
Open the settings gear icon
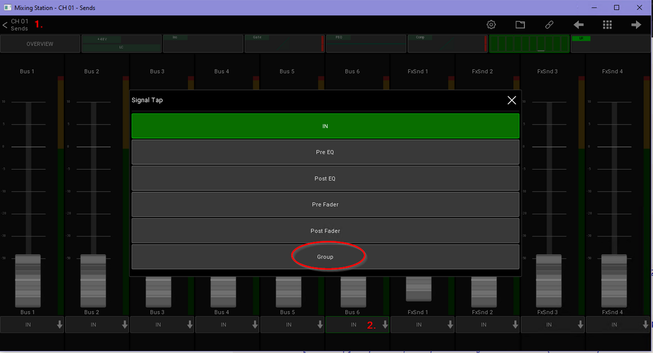tap(491, 24)
